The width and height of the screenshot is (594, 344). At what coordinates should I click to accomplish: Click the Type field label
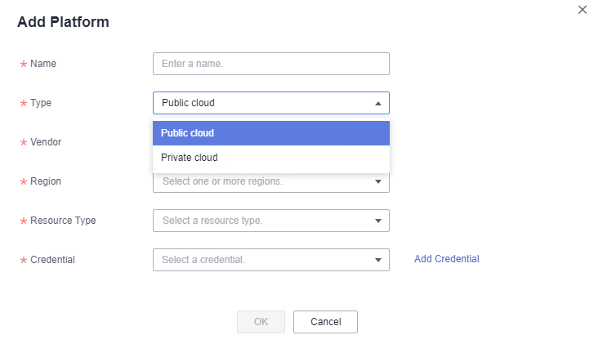point(41,103)
